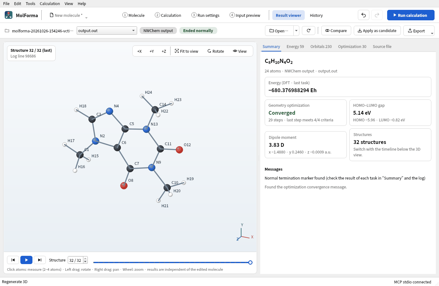Fit the molecule to view
This screenshot has width=439, height=286.
187,51
